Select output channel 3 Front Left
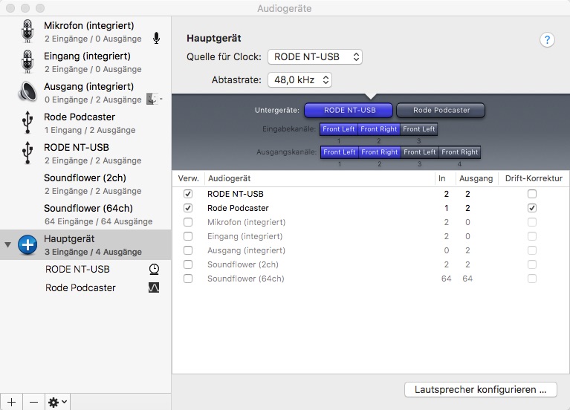The width and height of the screenshot is (570, 410). click(419, 152)
